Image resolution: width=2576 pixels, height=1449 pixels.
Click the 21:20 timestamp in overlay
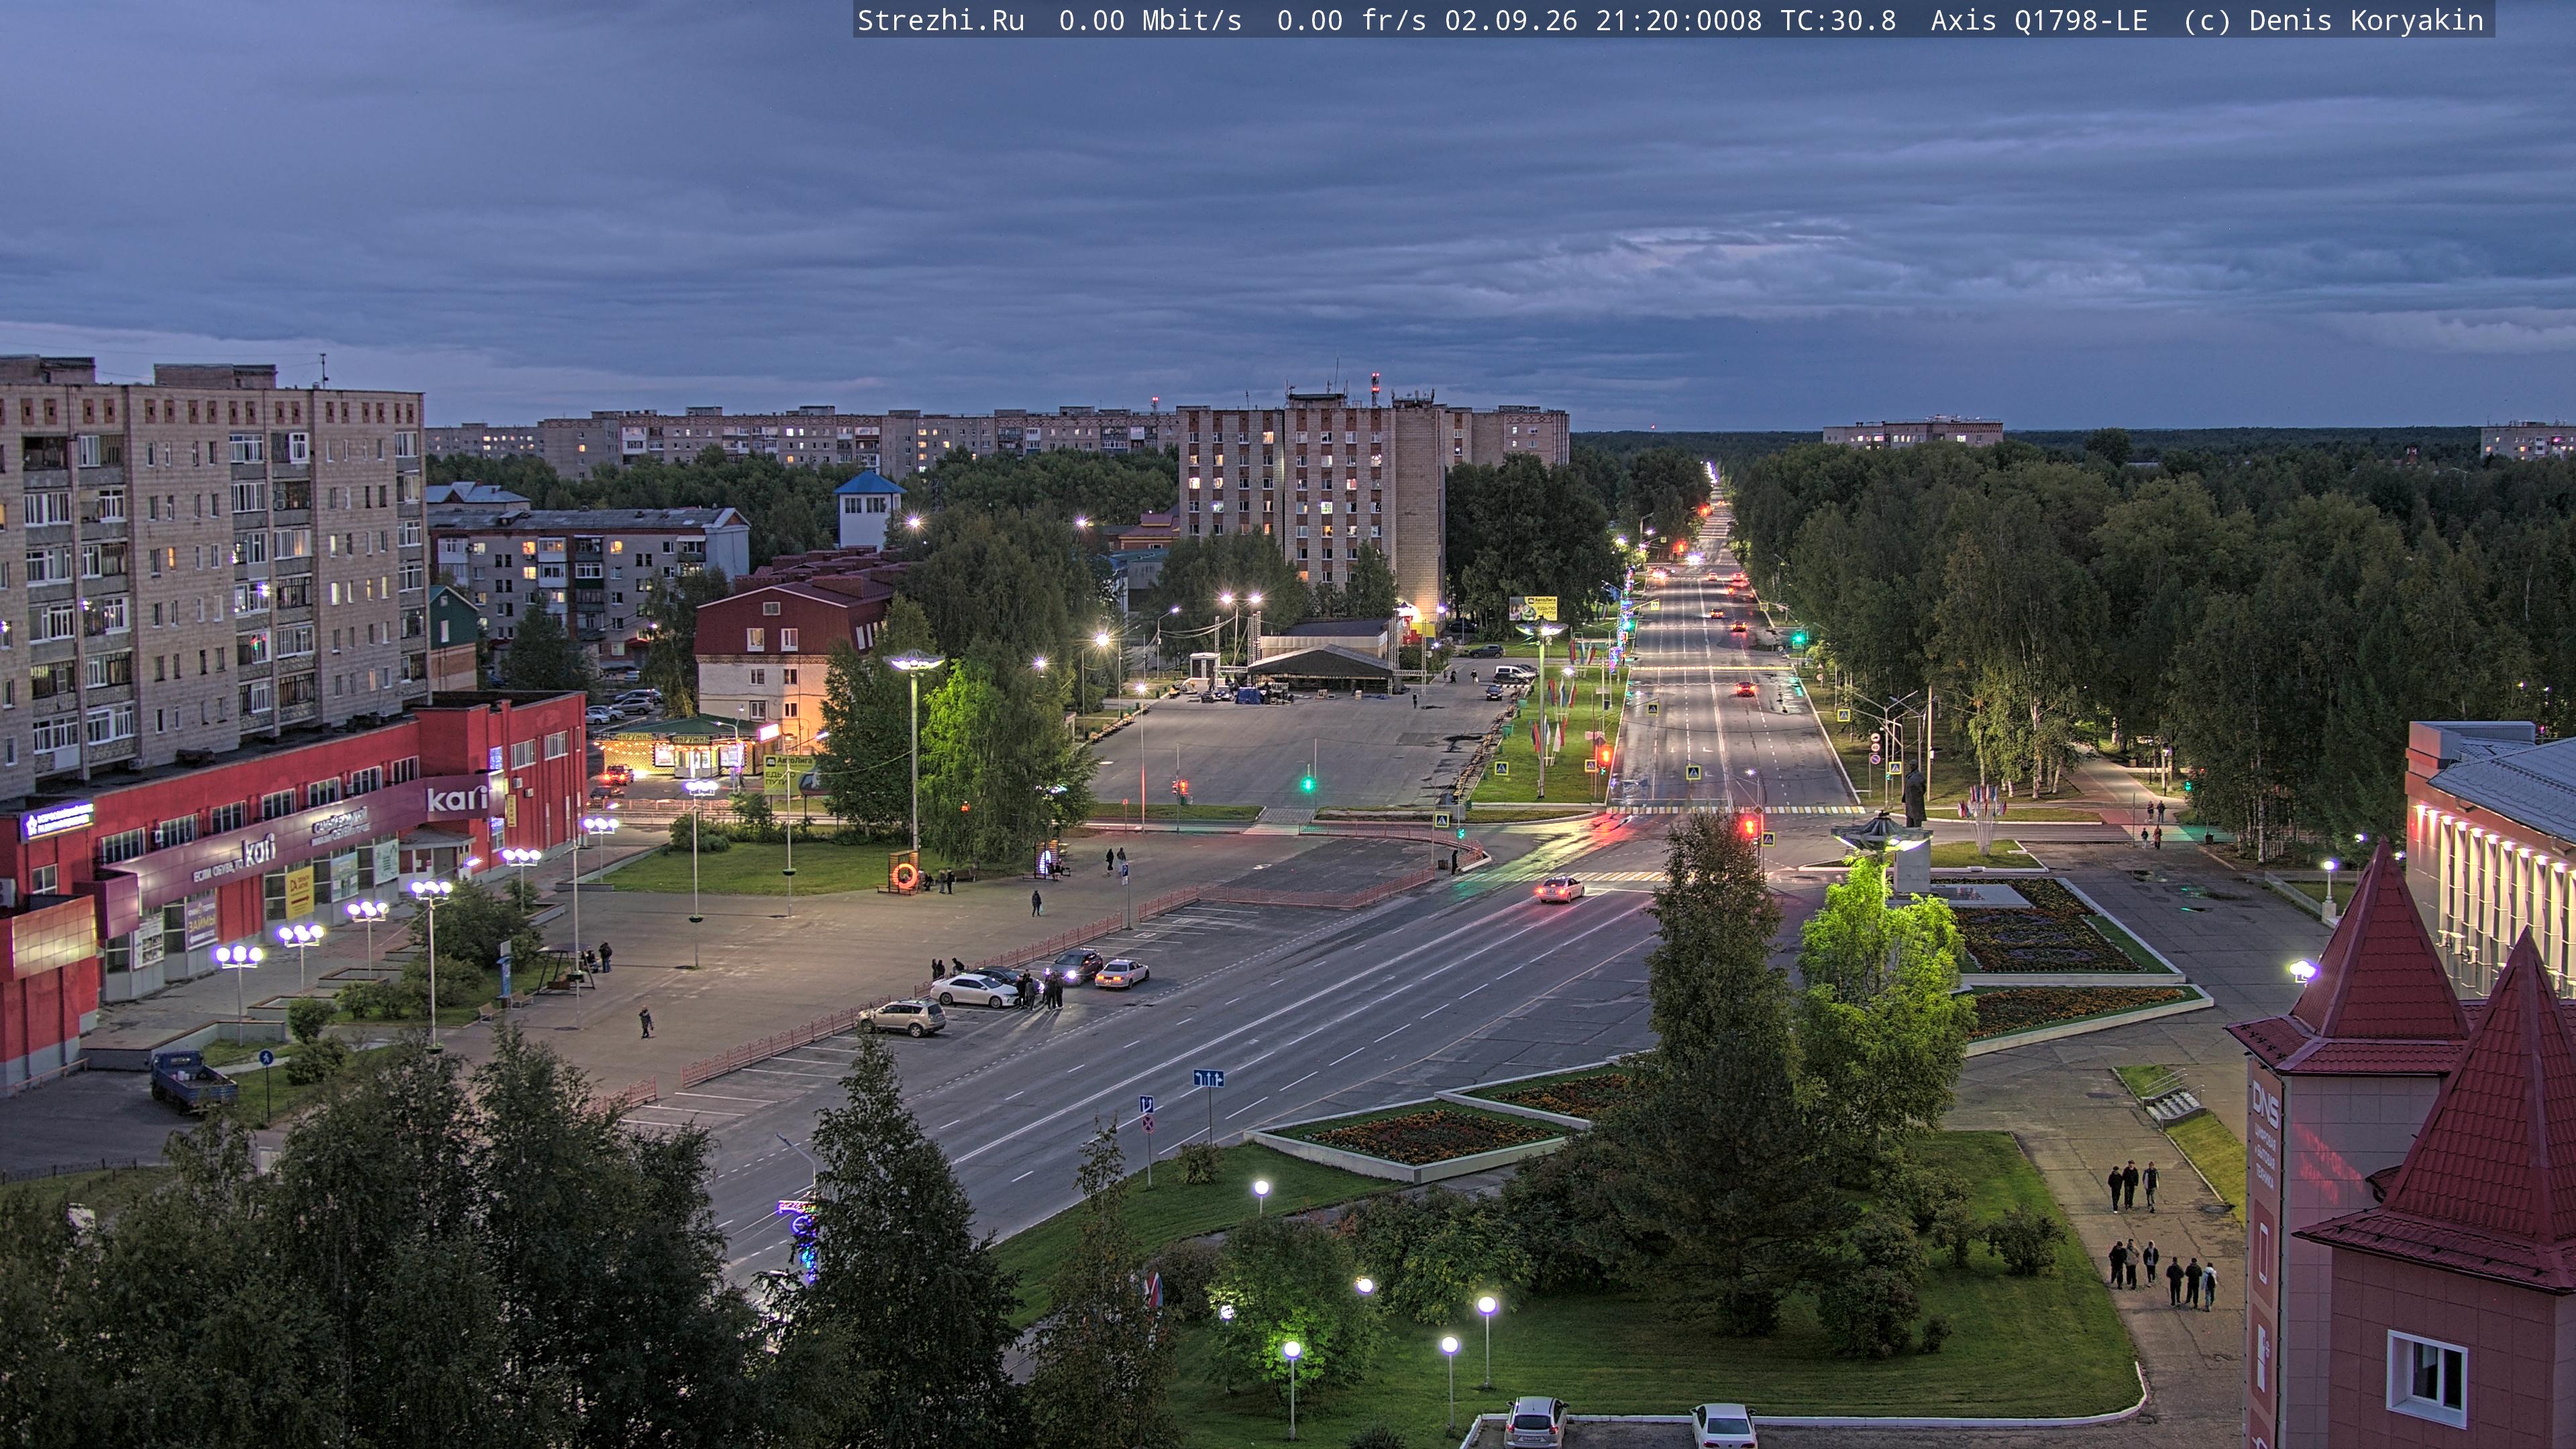pyautogui.click(x=1636, y=20)
